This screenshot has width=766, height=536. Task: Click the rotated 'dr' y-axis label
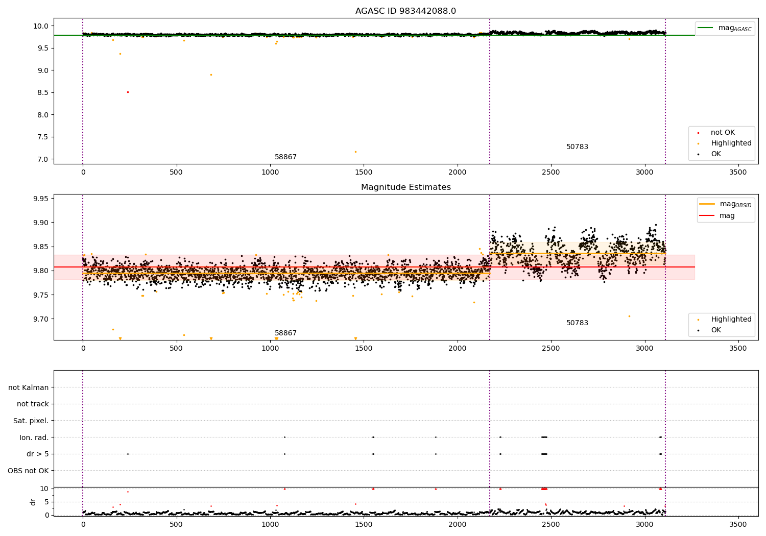point(33,502)
